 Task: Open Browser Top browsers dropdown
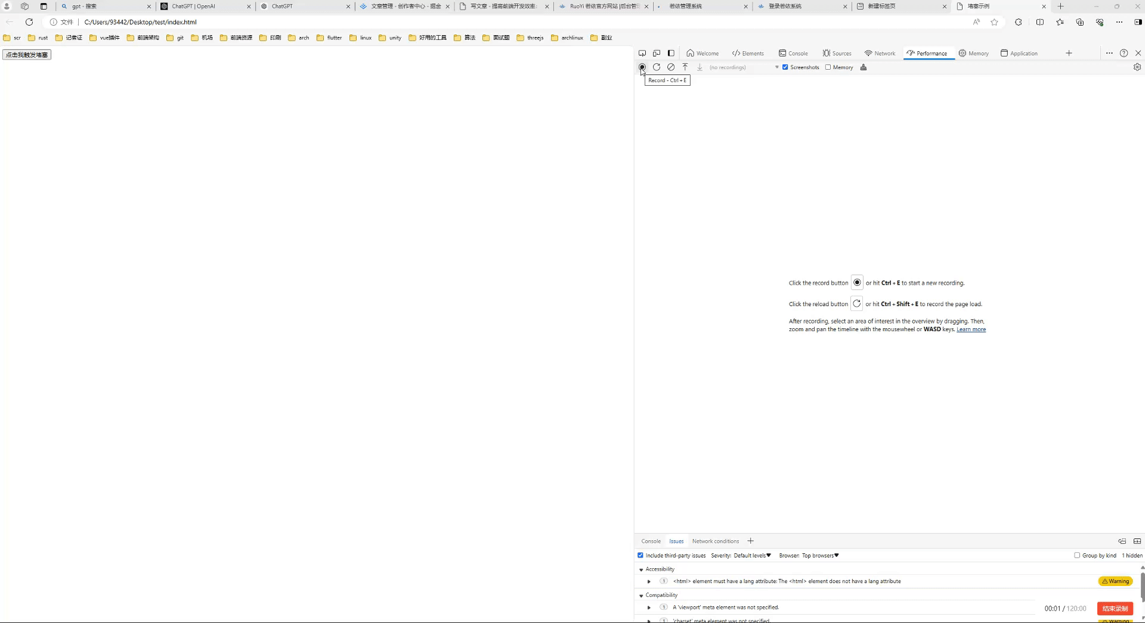(820, 555)
